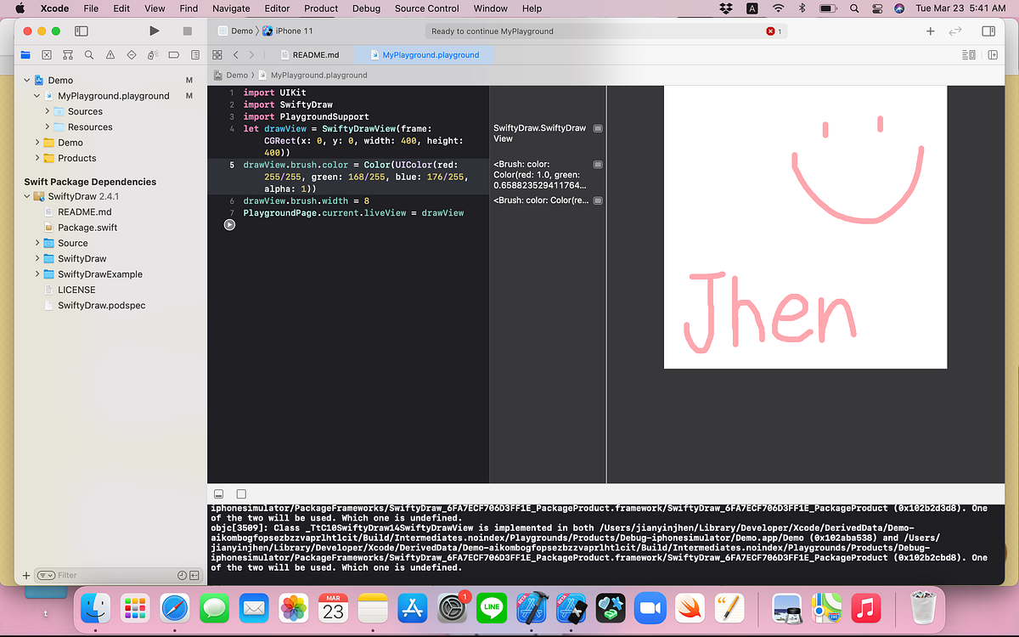This screenshot has height=637, width=1019.
Task: Select the Find navigator magnifying glass
Action: coord(88,54)
